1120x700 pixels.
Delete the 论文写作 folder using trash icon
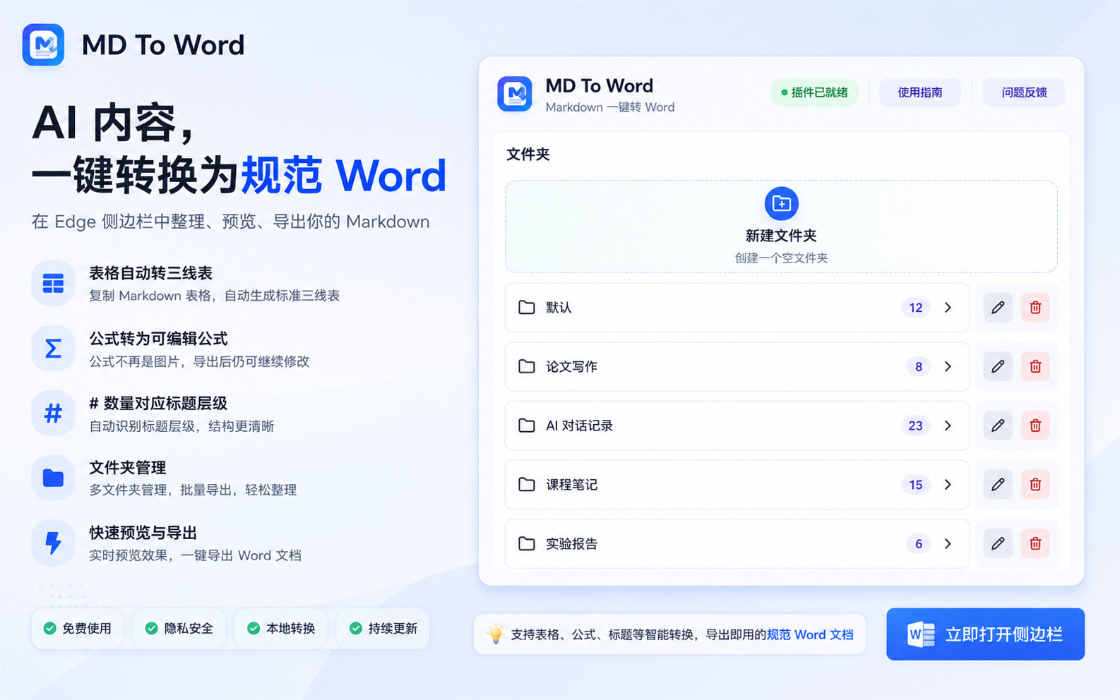[1035, 367]
